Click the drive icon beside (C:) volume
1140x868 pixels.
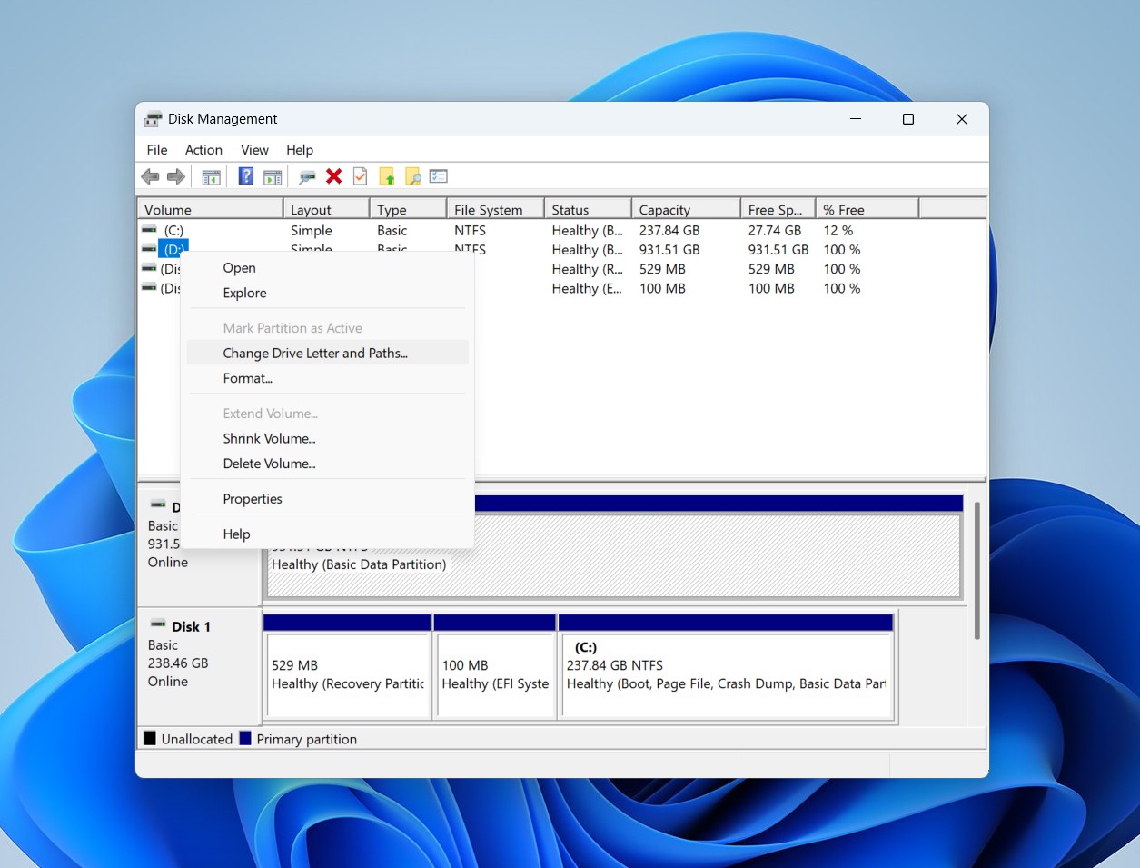pyautogui.click(x=150, y=230)
